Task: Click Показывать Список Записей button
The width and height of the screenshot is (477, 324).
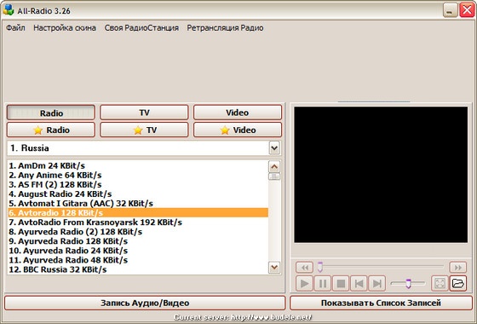Action: (x=381, y=303)
